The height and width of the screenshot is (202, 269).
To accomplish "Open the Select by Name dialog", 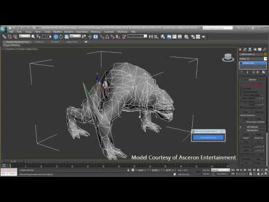I will (39, 36).
